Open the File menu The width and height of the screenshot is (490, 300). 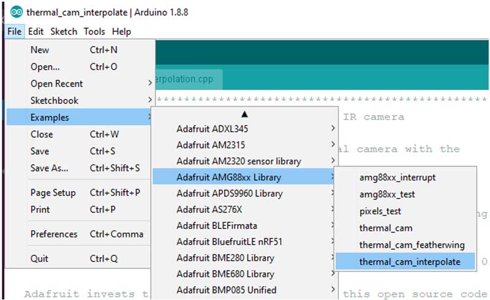[x=15, y=31]
